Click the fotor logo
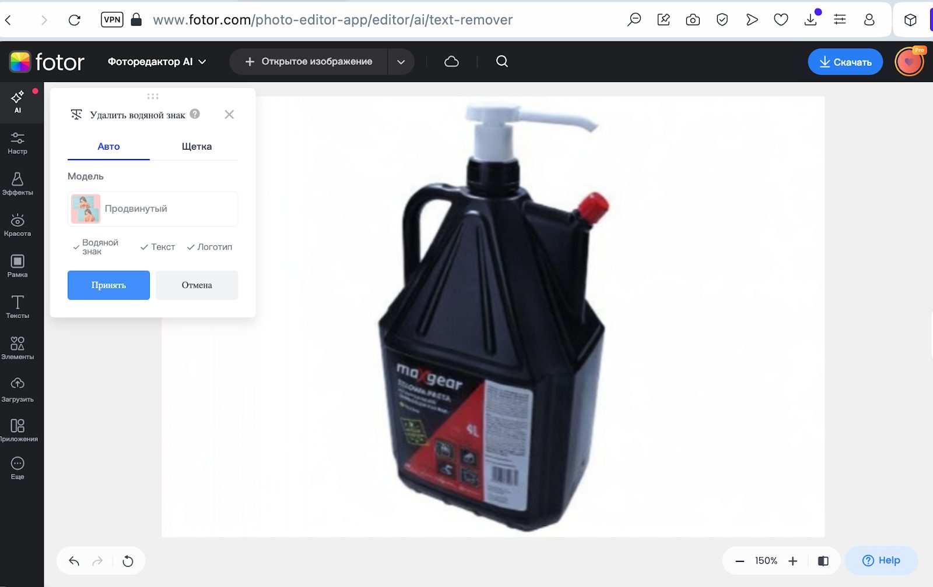This screenshot has width=933, height=587. click(47, 62)
